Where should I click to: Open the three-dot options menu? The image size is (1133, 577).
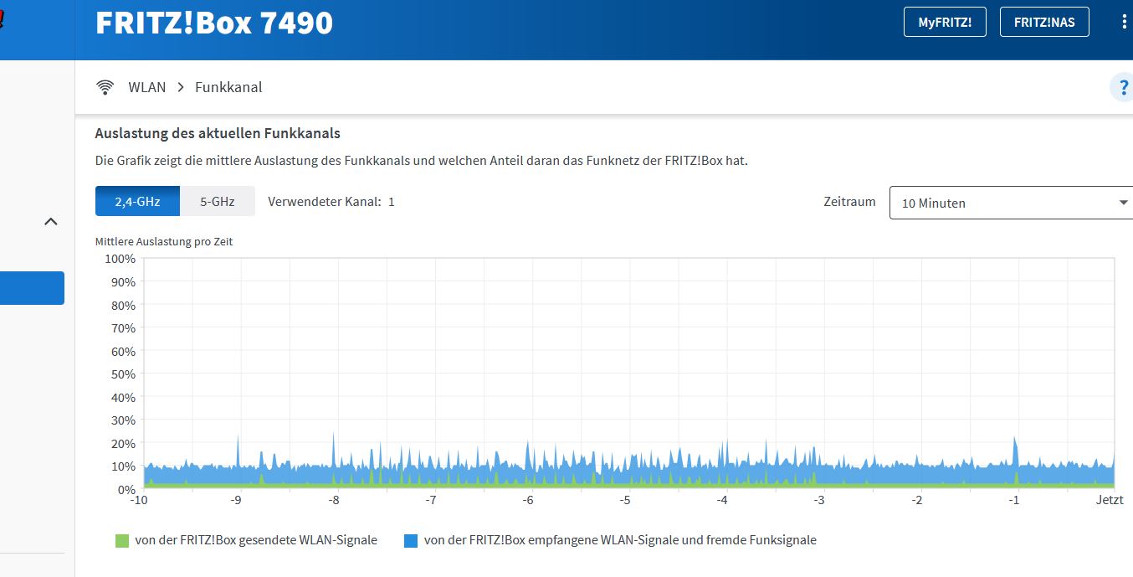pyautogui.click(x=1124, y=23)
